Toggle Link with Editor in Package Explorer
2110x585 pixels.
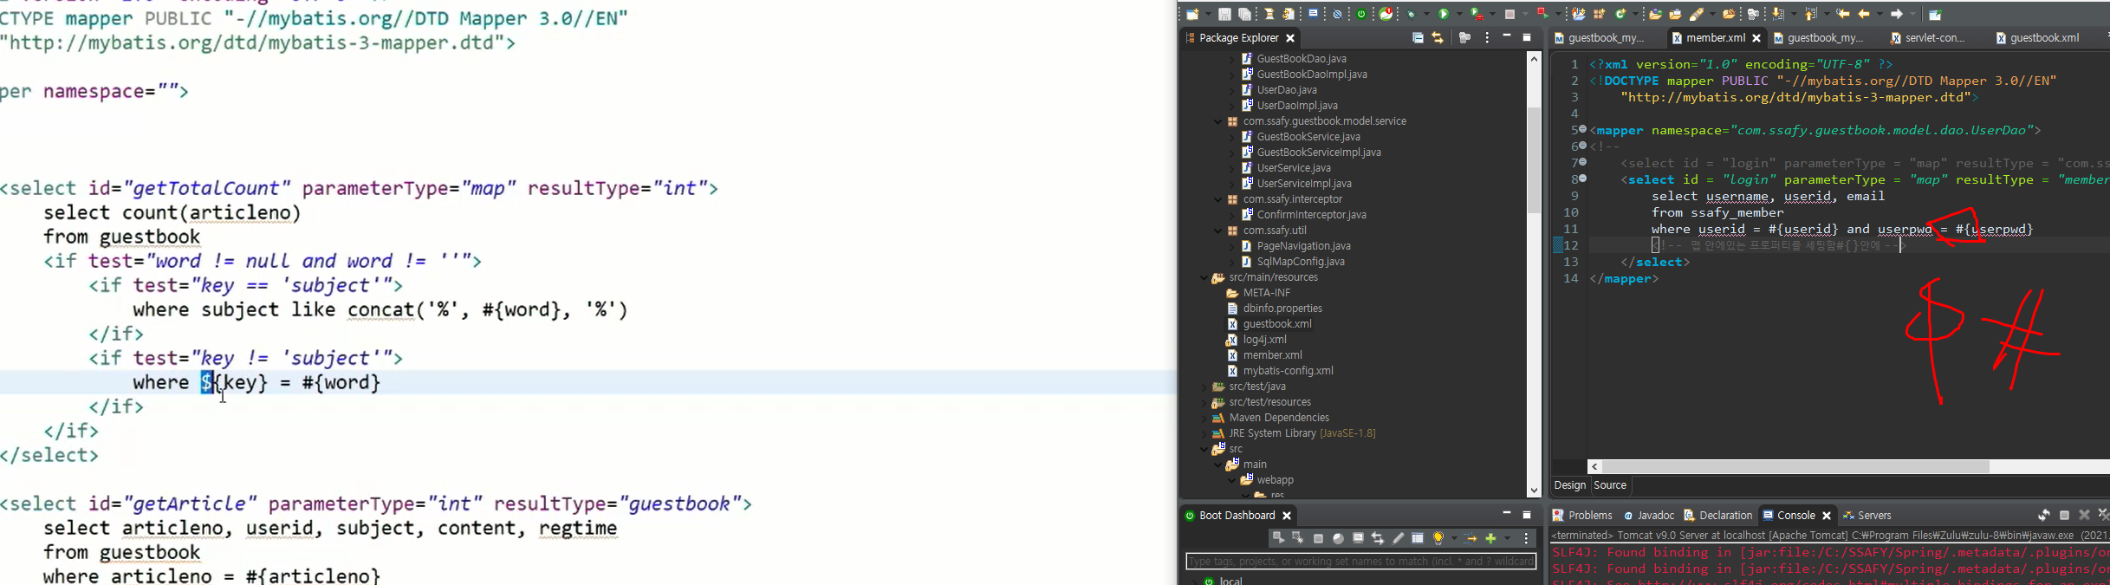[x=1438, y=37]
